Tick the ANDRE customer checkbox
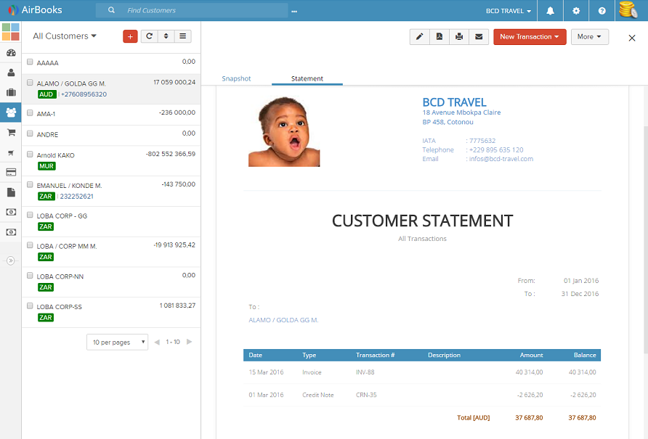Screen dimensions: 648x439 [x=30, y=134]
